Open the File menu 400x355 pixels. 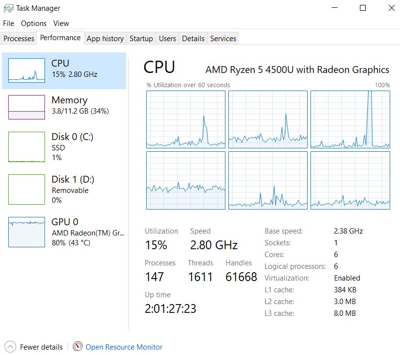pos(8,23)
